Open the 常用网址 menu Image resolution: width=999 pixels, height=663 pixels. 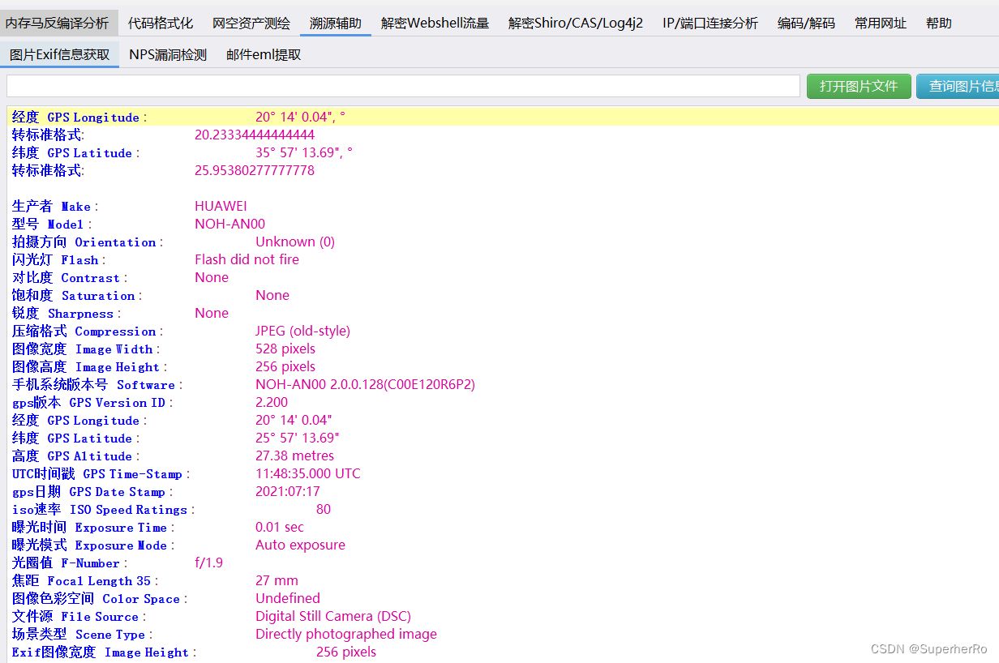pos(879,23)
